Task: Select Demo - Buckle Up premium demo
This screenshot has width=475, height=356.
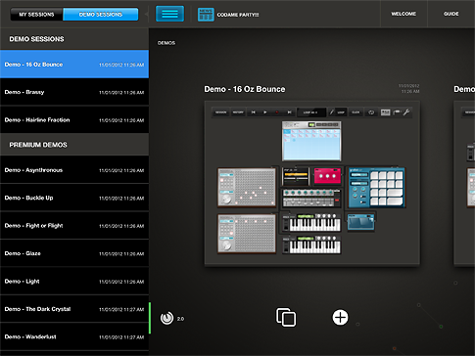Action: [74, 198]
